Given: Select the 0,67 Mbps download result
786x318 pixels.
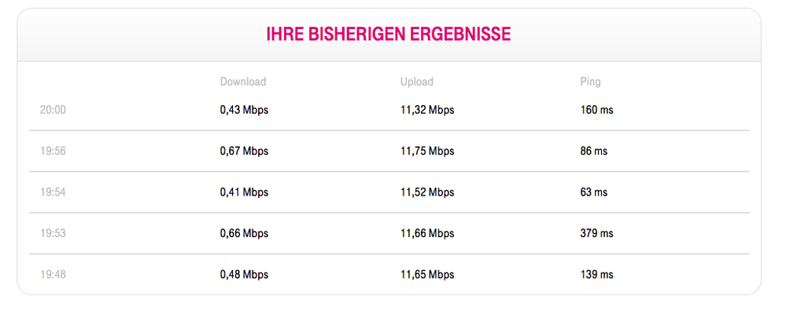Looking at the screenshot, I should click(x=244, y=151).
